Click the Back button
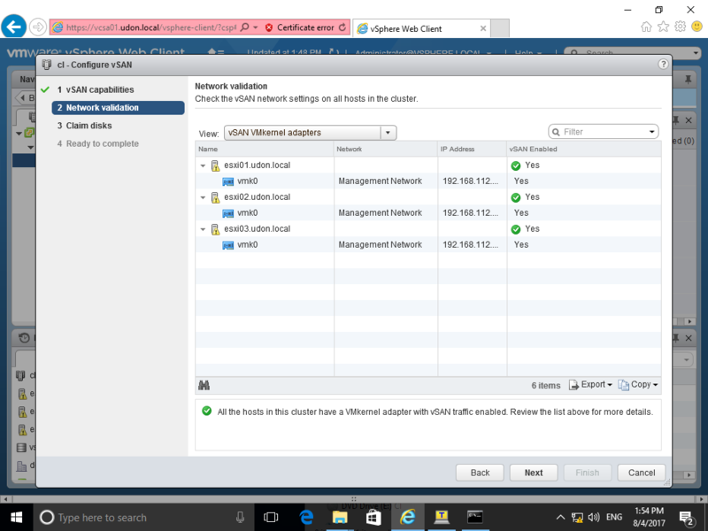This screenshot has width=708, height=531. [x=480, y=473]
